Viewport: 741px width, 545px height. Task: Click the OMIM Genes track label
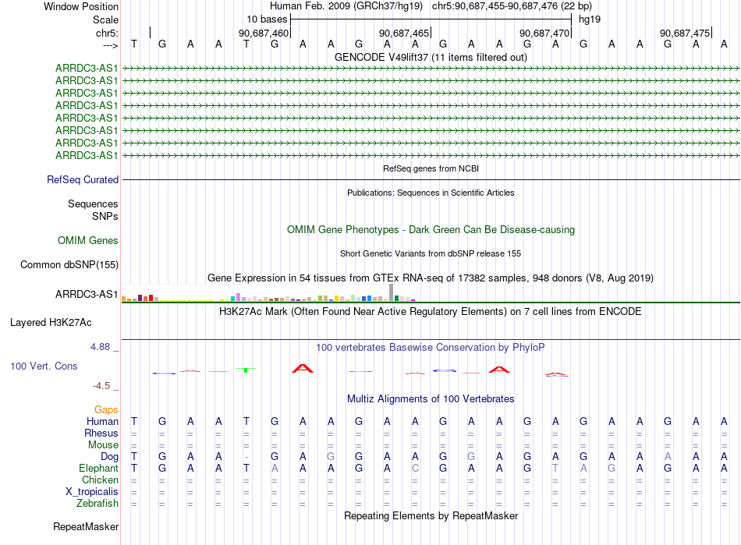point(88,240)
